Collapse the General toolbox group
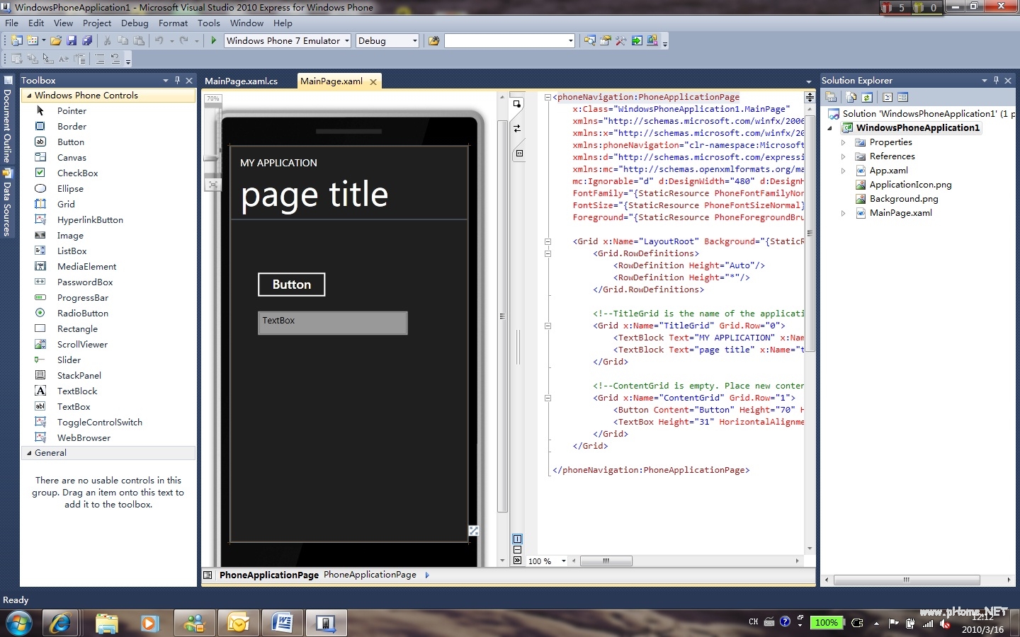Viewport: 1020px width, 637px height. 29,453
